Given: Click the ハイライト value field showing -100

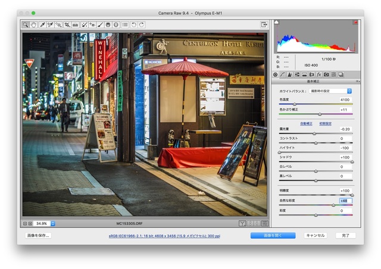Looking at the screenshot, I should tap(345, 148).
